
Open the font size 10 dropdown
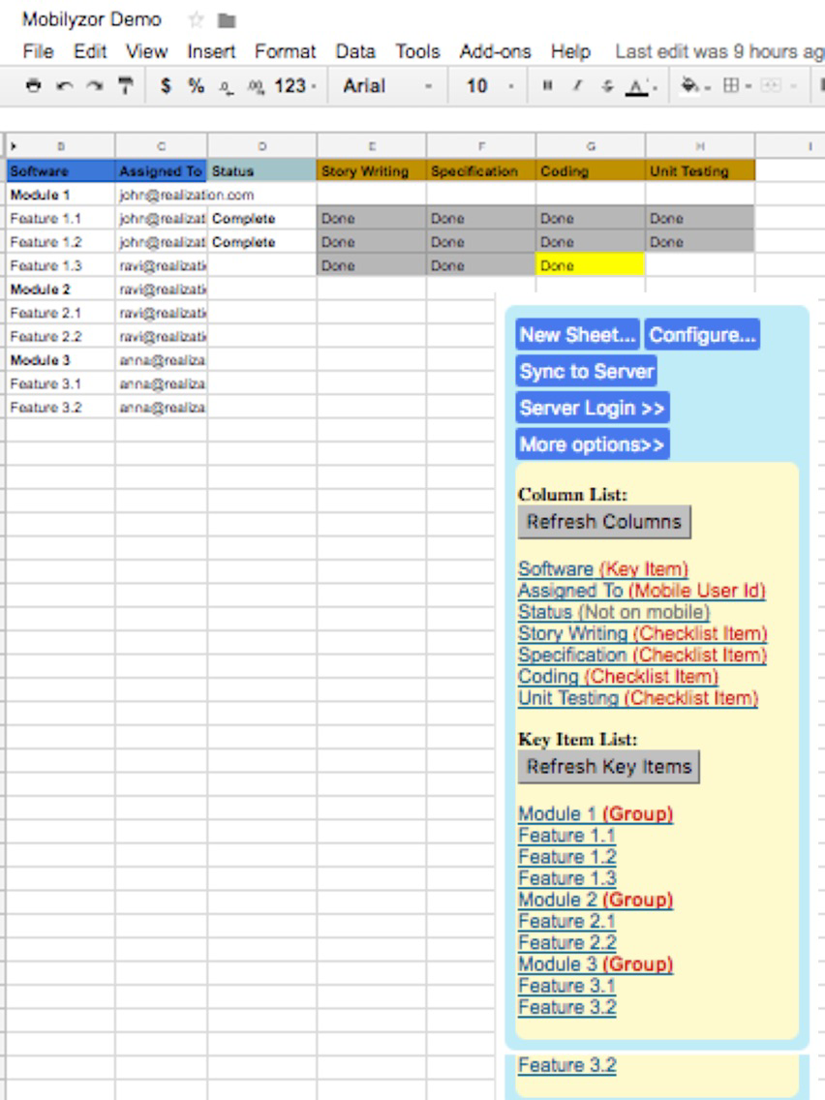tap(489, 85)
